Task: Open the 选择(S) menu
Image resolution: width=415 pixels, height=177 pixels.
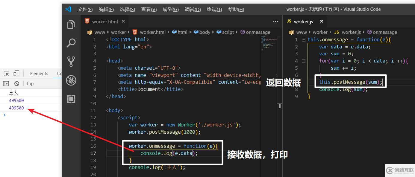Action: pos(128,9)
